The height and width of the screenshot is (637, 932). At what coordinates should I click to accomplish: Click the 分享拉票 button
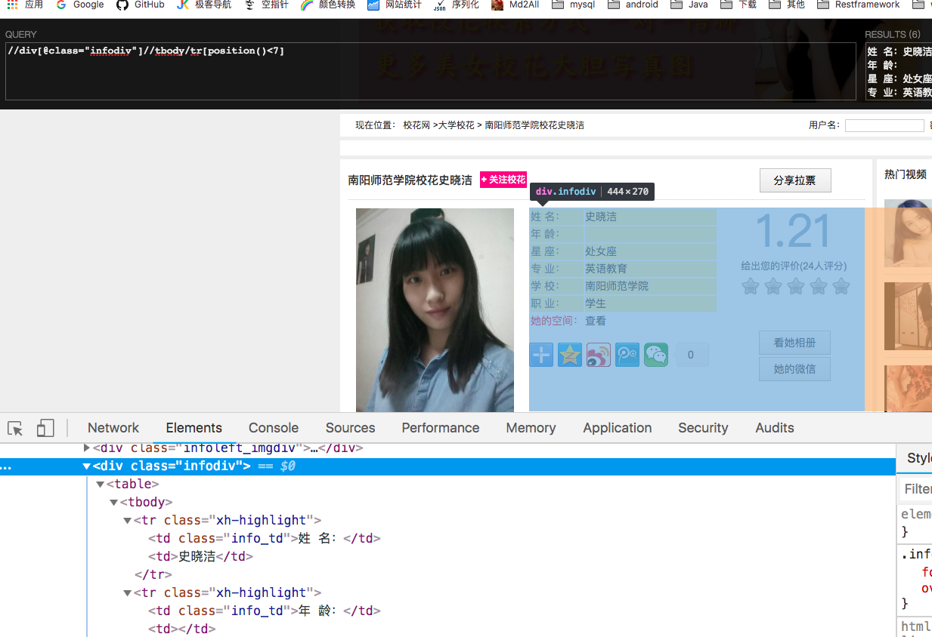[795, 180]
